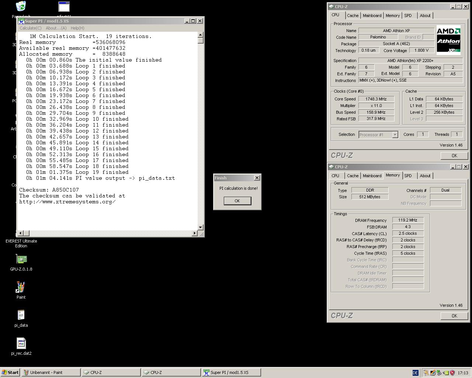The width and height of the screenshot is (472, 378).
Task: Select the Mainboard tab in the upper CPU-Z window
Action: click(372, 16)
